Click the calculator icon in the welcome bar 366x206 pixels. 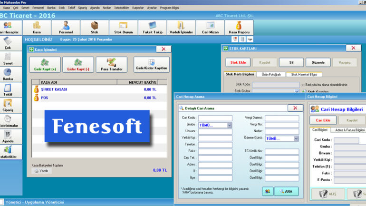tap(242, 39)
